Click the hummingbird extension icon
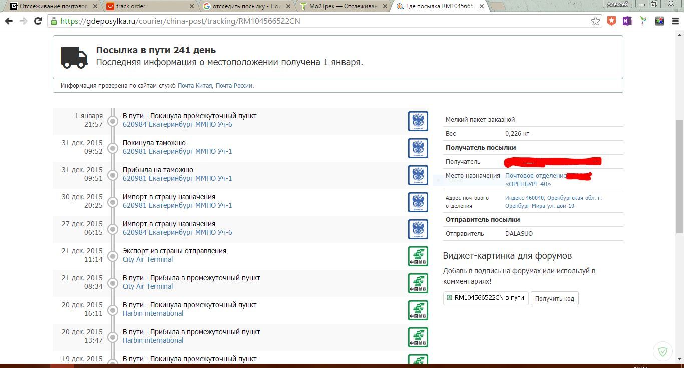Screen dimensions: 684x368 (x=643, y=21)
